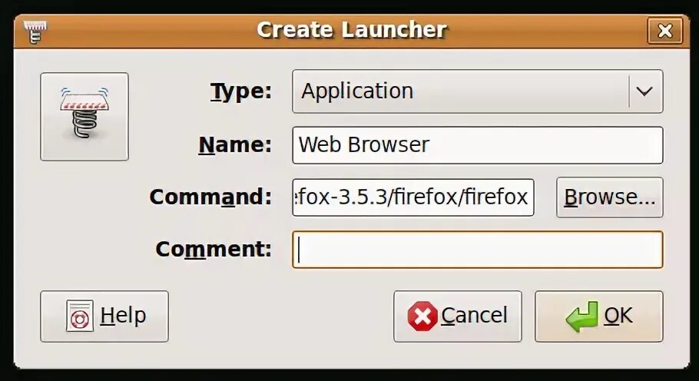Click the large spring launcher icon button
This screenshot has height=381, width=699.
pos(84,117)
